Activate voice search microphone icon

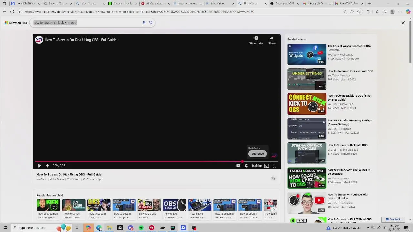[144, 23]
